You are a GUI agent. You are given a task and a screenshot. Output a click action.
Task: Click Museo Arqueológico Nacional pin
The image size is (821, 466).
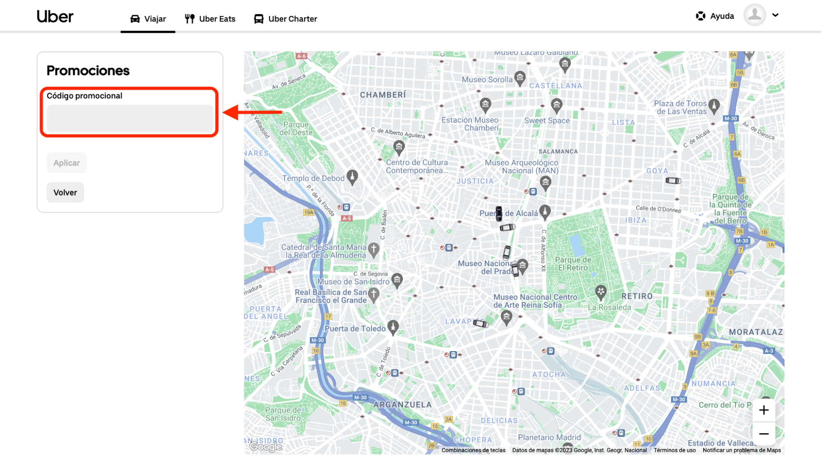click(545, 183)
